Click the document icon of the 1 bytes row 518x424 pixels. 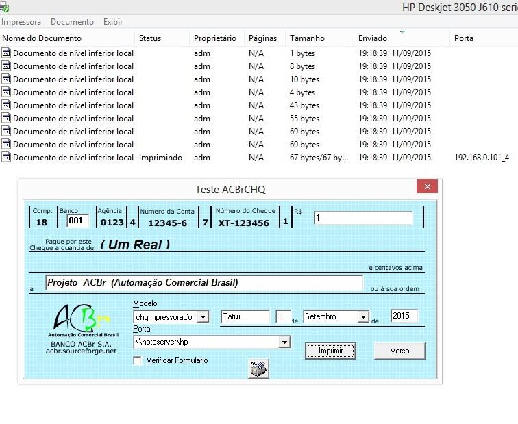tap(6, 53)
